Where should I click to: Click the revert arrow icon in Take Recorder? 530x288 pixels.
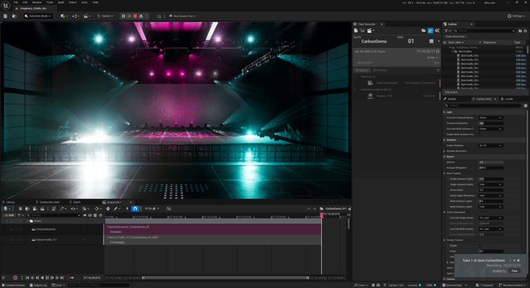pyautogui.click(x=437, y=70)
